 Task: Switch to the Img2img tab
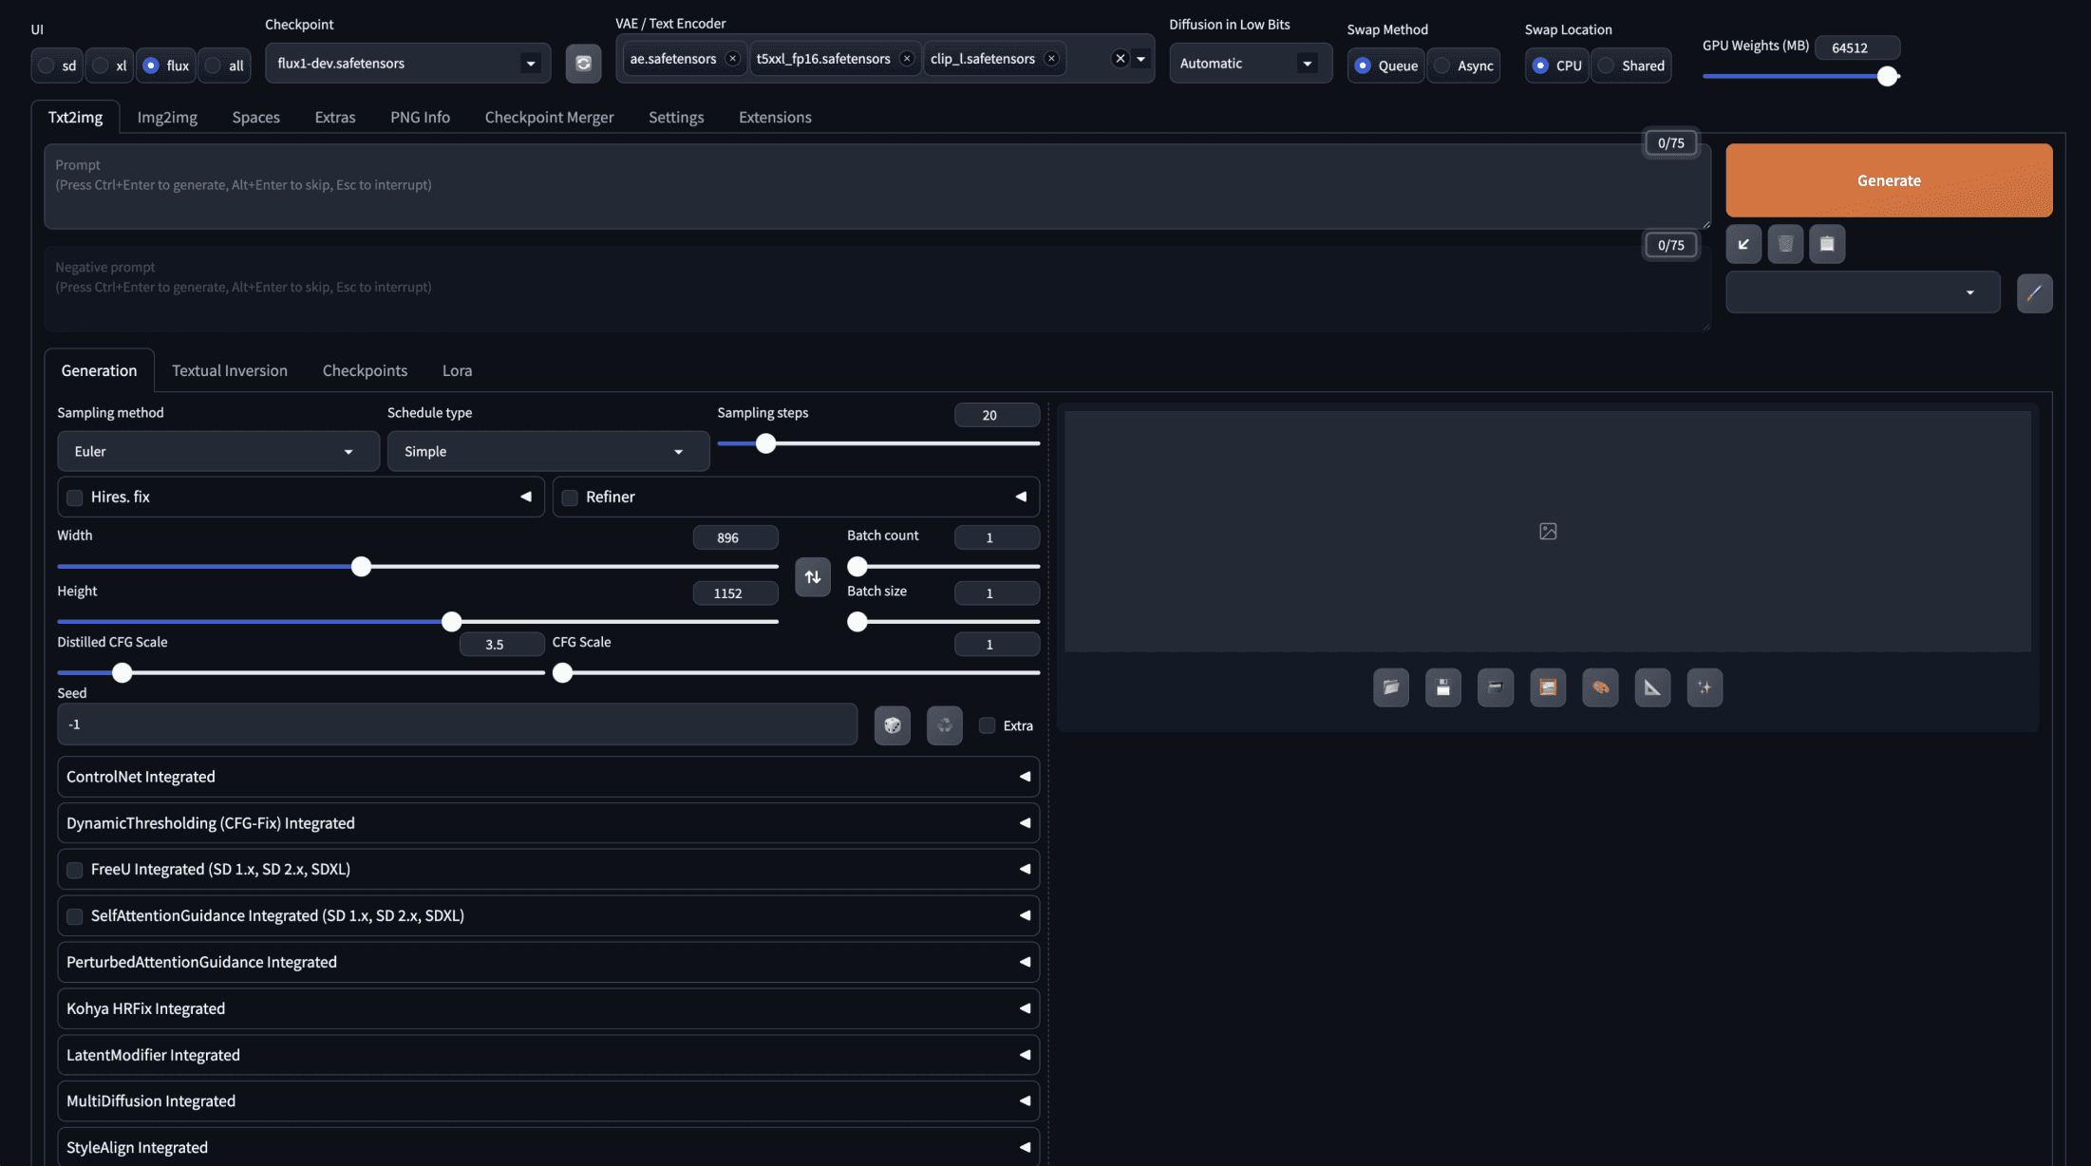coord(167,117)
